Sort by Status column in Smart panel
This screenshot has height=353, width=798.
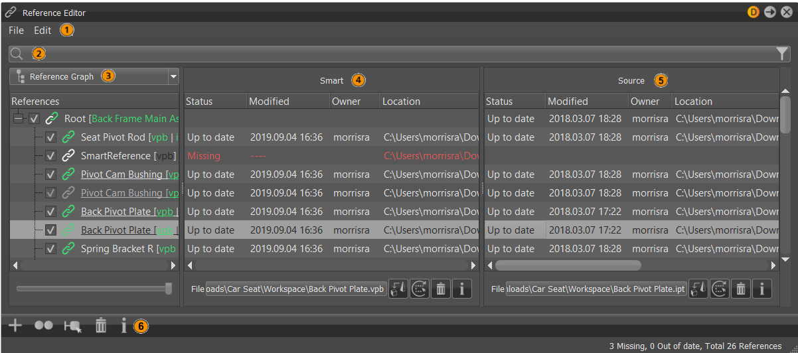coord(215,102)
